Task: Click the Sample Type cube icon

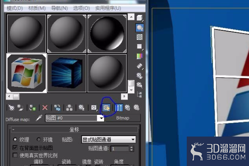Action: point(139,18)
